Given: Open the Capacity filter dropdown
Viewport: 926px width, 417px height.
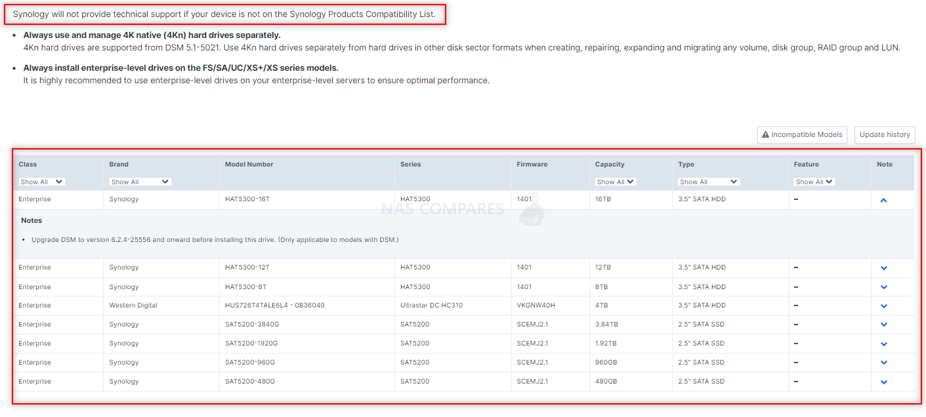Looking at the screenshot, I should click(616, 182).
